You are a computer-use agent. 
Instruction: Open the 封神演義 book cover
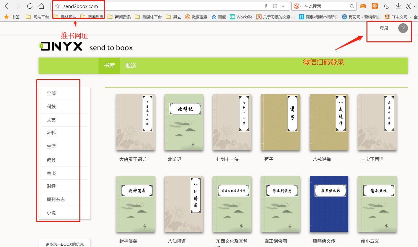pyautogui.click(x=135, y=204)
